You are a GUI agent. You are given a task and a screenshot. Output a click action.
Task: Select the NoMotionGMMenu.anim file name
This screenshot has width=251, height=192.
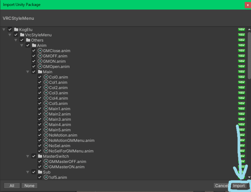coord(72,141)
